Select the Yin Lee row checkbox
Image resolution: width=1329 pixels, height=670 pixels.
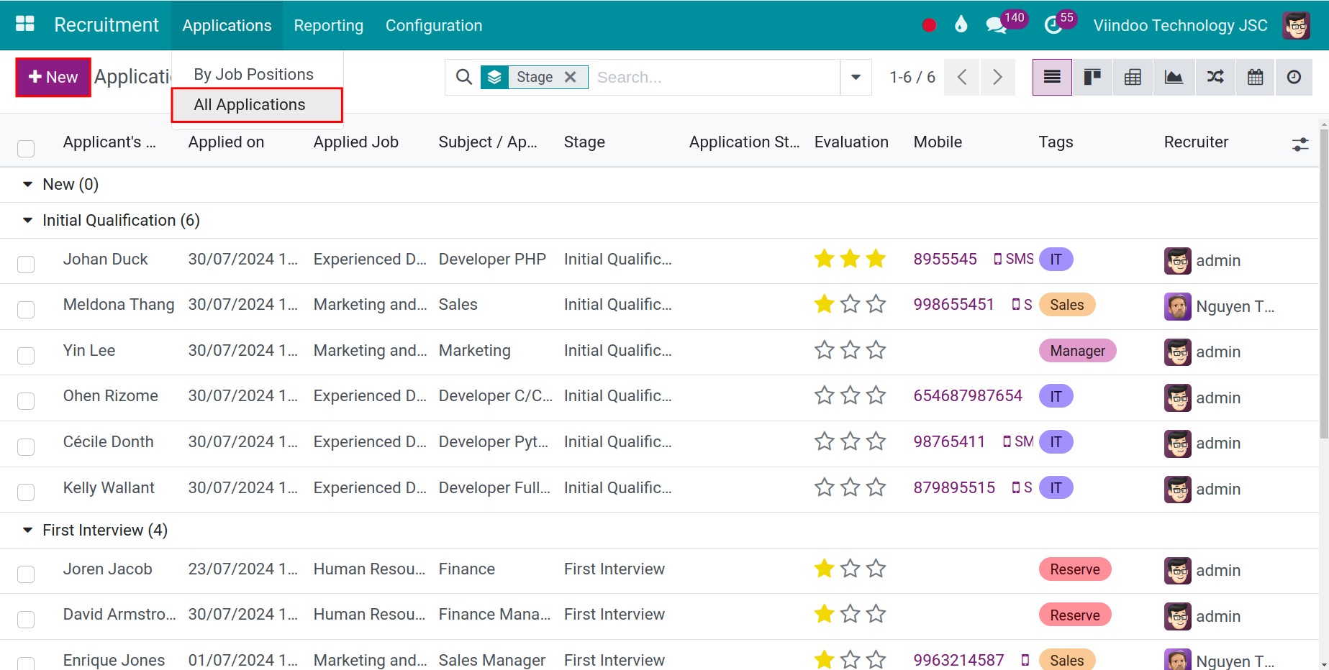26,355
